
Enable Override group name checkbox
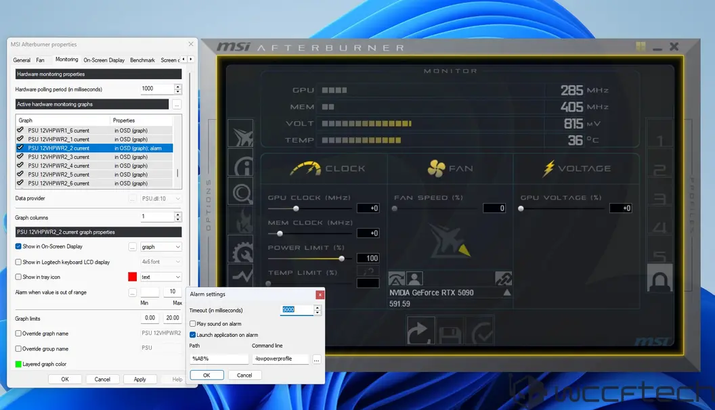(18, 349)
